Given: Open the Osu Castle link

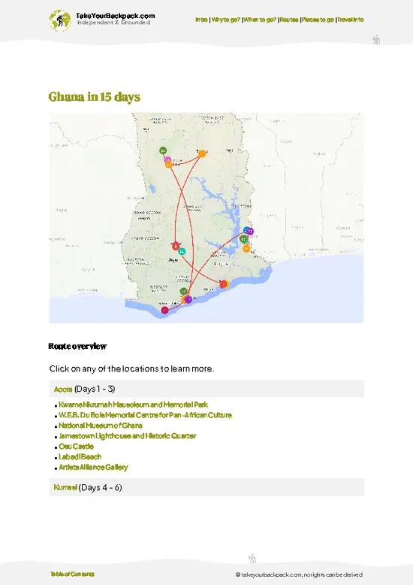Looking at the screenshot, I should [x=76, y=446].
